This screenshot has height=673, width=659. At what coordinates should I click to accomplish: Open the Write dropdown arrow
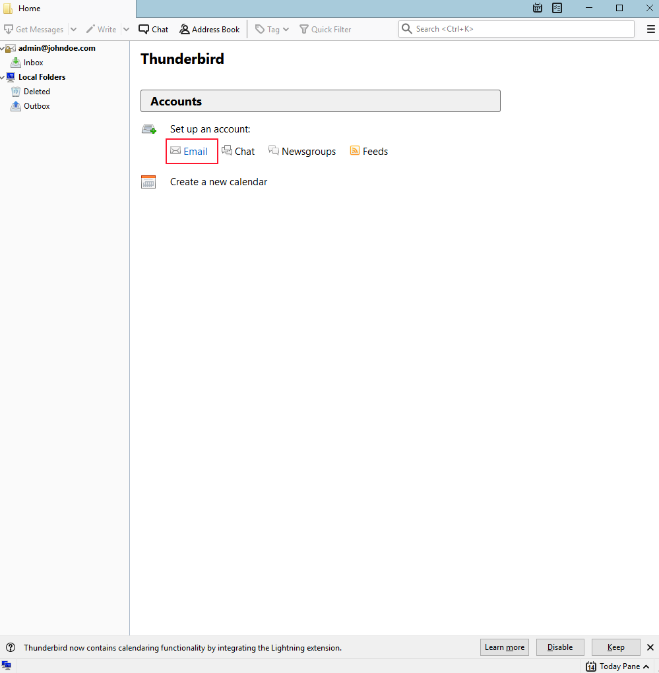tap(126, 29)
